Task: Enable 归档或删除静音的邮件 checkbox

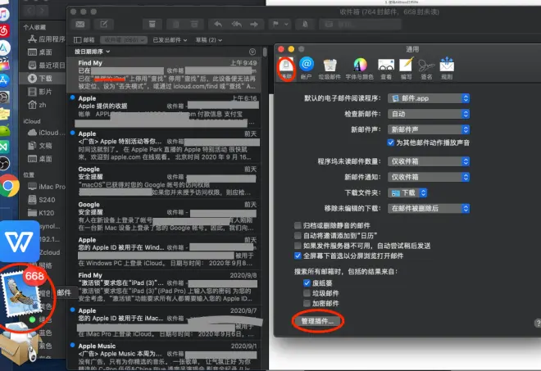Action: click(298, 225)
